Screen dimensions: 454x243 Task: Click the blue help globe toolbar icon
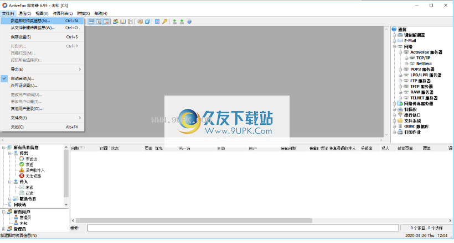189,22
